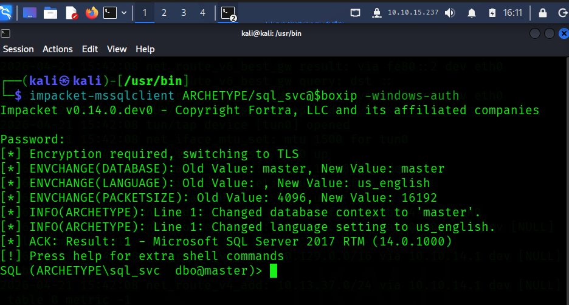Switch to workspace 3
This screenshot has height=305, width=569.
[184, 13]
